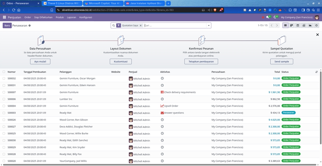
Task: Switch to Graph view
Action: 310,25
